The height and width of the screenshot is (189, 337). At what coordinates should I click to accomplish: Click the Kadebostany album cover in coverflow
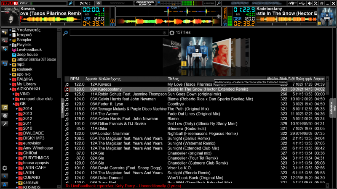click(197, 53)
